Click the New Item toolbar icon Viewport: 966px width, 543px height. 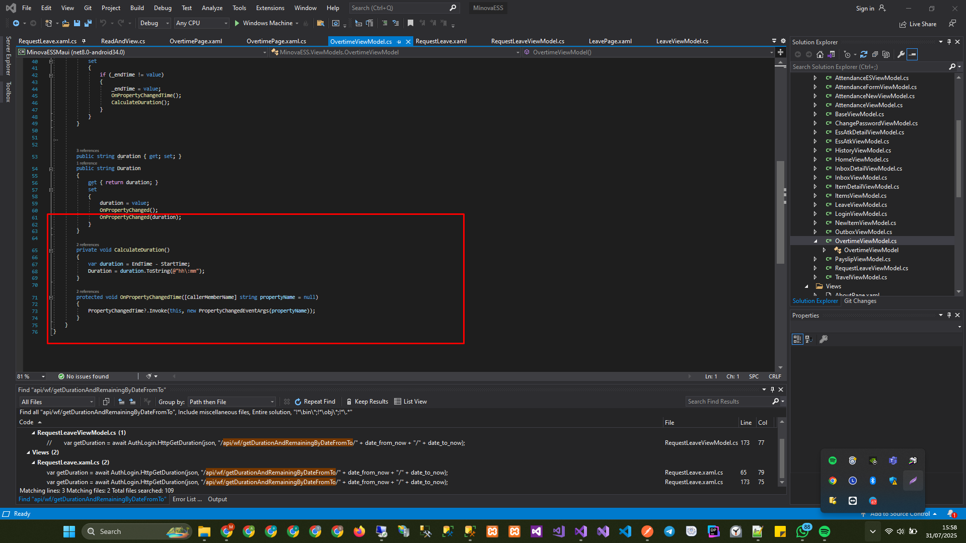(x=48, y=23)
